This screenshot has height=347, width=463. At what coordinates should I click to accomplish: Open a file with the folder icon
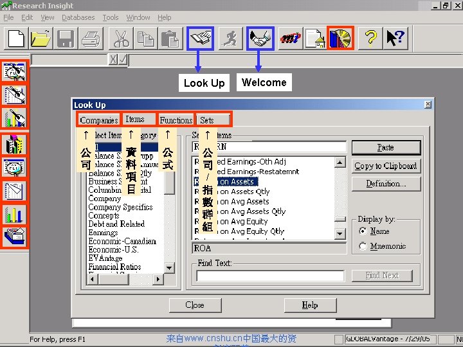(x=41, y=39)
